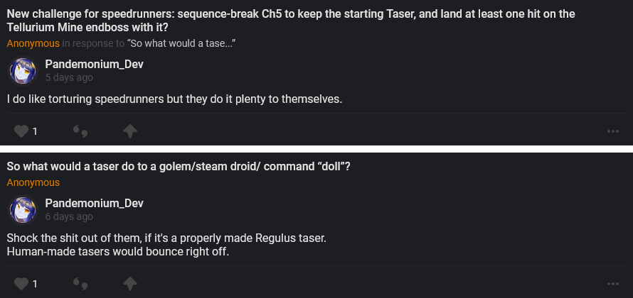Click Anonymous author under the taser question

[33, 183]
